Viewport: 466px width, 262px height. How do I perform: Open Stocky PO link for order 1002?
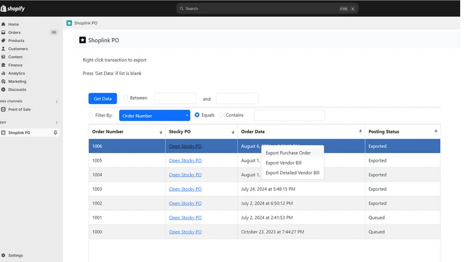185,203
